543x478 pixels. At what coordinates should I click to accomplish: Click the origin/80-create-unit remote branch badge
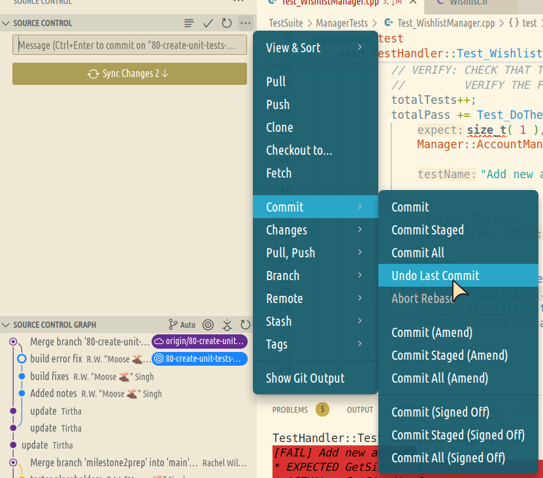pyautogui.click(x=199, y=342)
